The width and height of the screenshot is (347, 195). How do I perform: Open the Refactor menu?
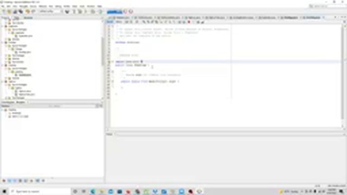click(x=43, y=6)
